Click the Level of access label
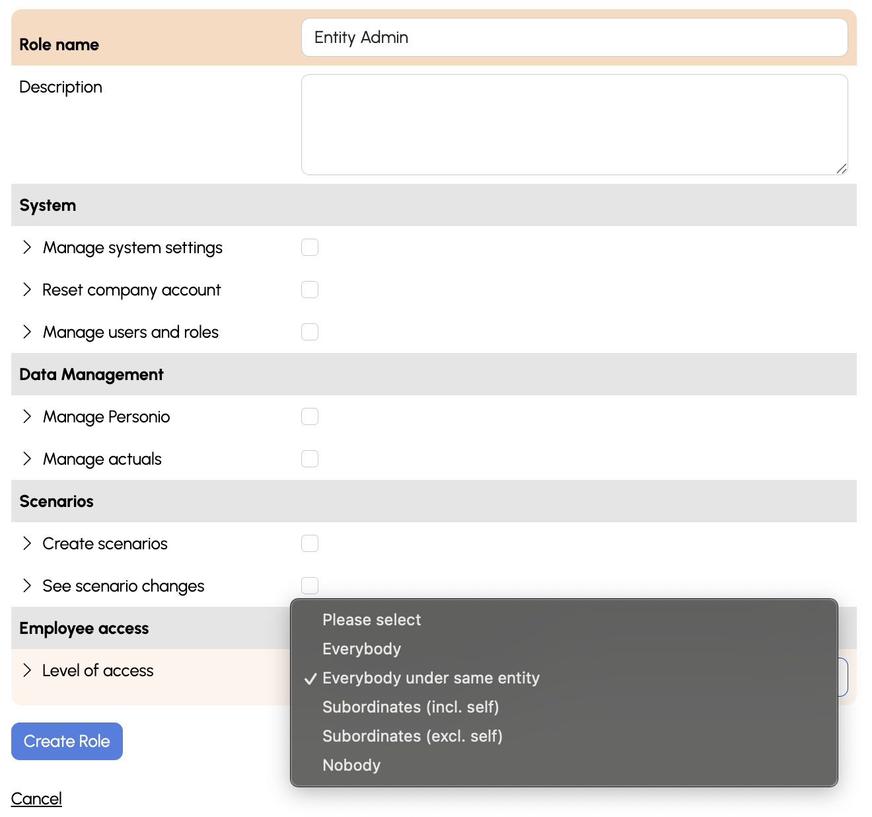The width and height of the screenshot is (872, 817). [98, 670]
